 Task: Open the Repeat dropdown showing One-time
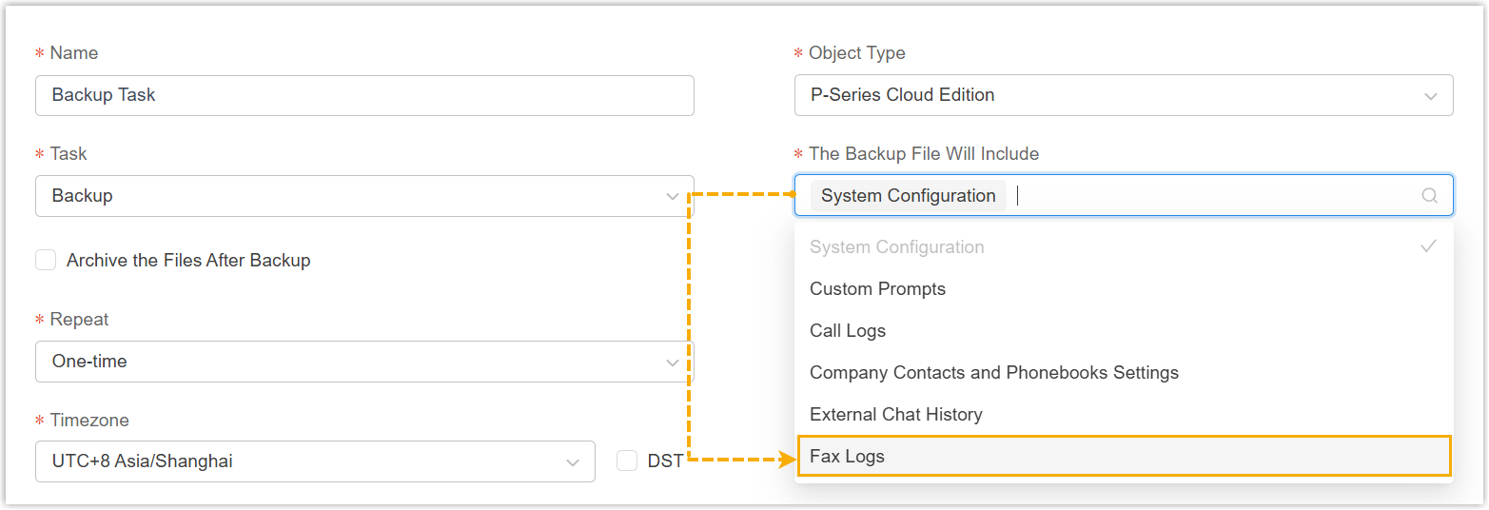(x=363, y=362)
